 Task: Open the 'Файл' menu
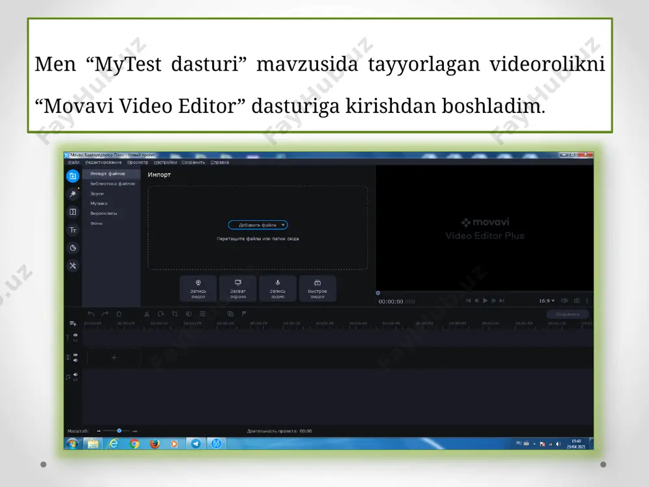coord(73,162)
